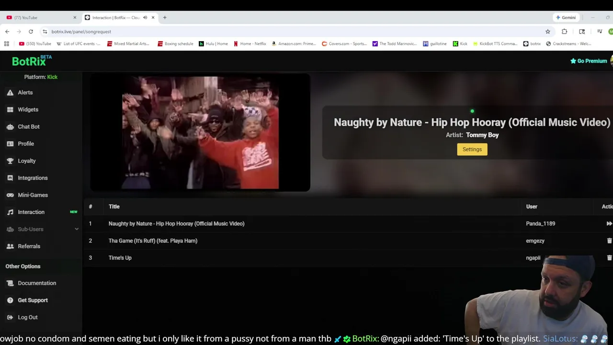613x345 pixels.
Task: Reload the BotRix page
Action: point(31,32)
